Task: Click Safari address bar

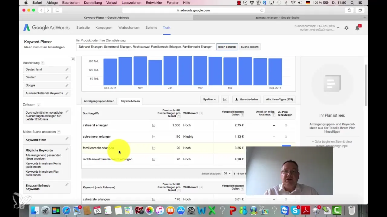Action: click(193, 10)
